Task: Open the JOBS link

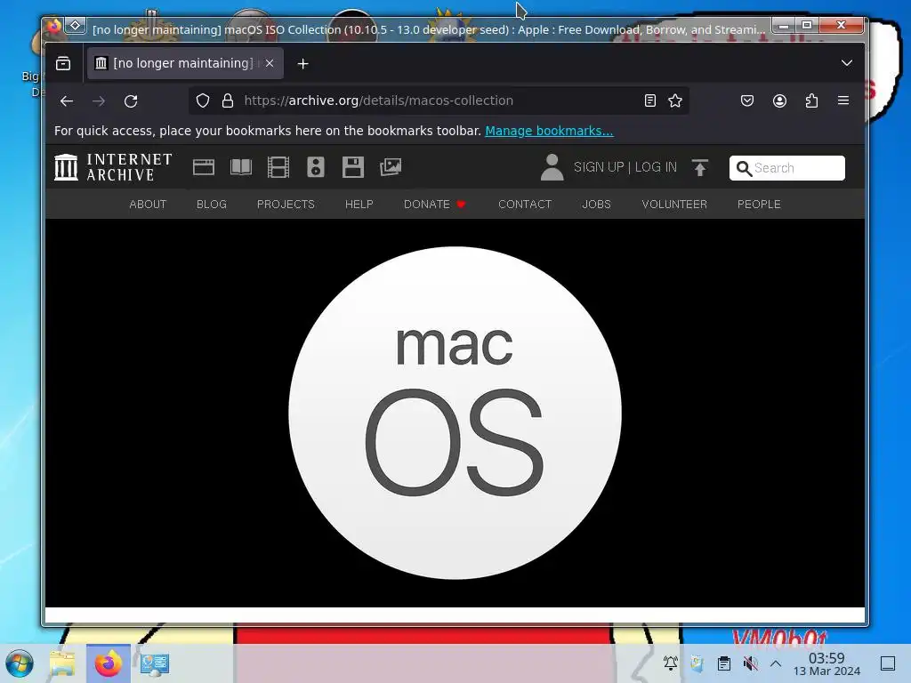Action: [x=597, y=205]
